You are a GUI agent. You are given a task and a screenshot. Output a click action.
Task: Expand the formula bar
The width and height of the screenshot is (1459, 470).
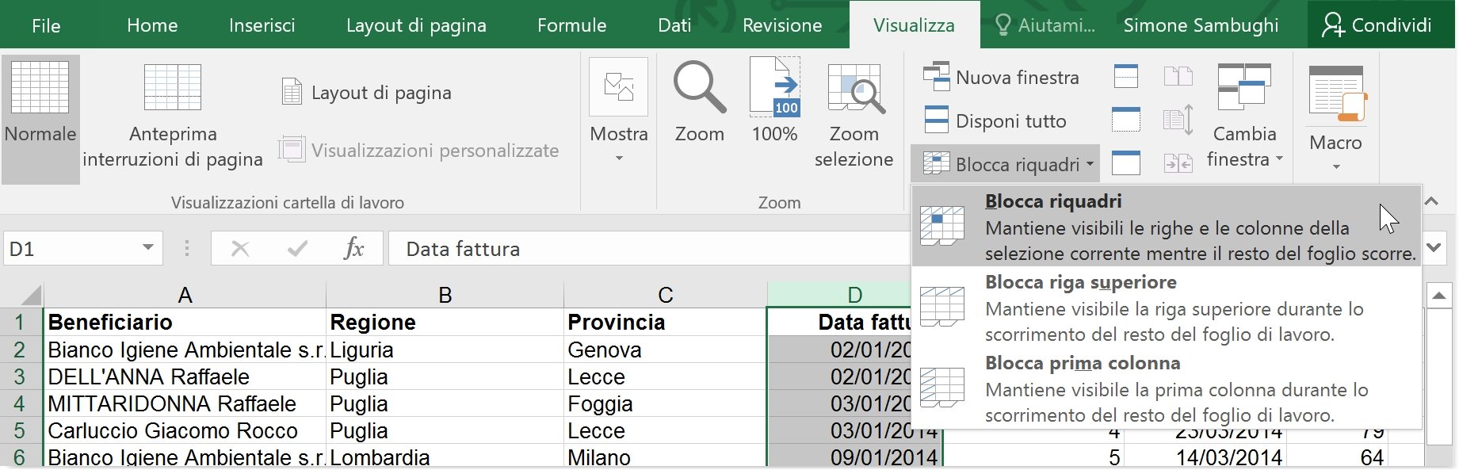(x=1434, y=248)
